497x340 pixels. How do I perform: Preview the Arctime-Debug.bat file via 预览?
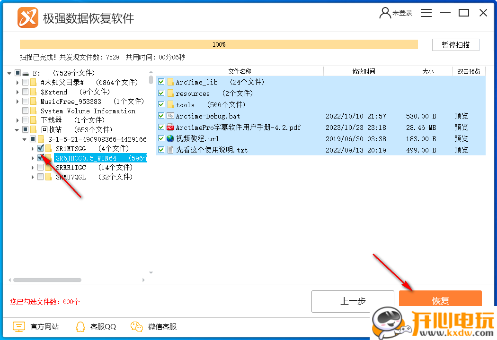tap(461, 116)
